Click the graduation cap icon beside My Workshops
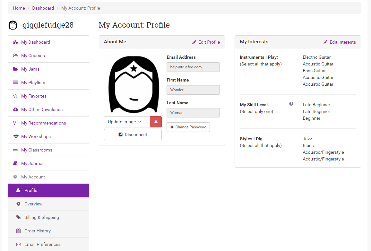 tap(16, 136)
